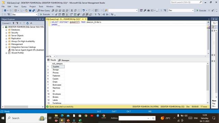This screenshot has width=219, height=123.
Task: Open the Edit menu
Action: pos(9,6)
